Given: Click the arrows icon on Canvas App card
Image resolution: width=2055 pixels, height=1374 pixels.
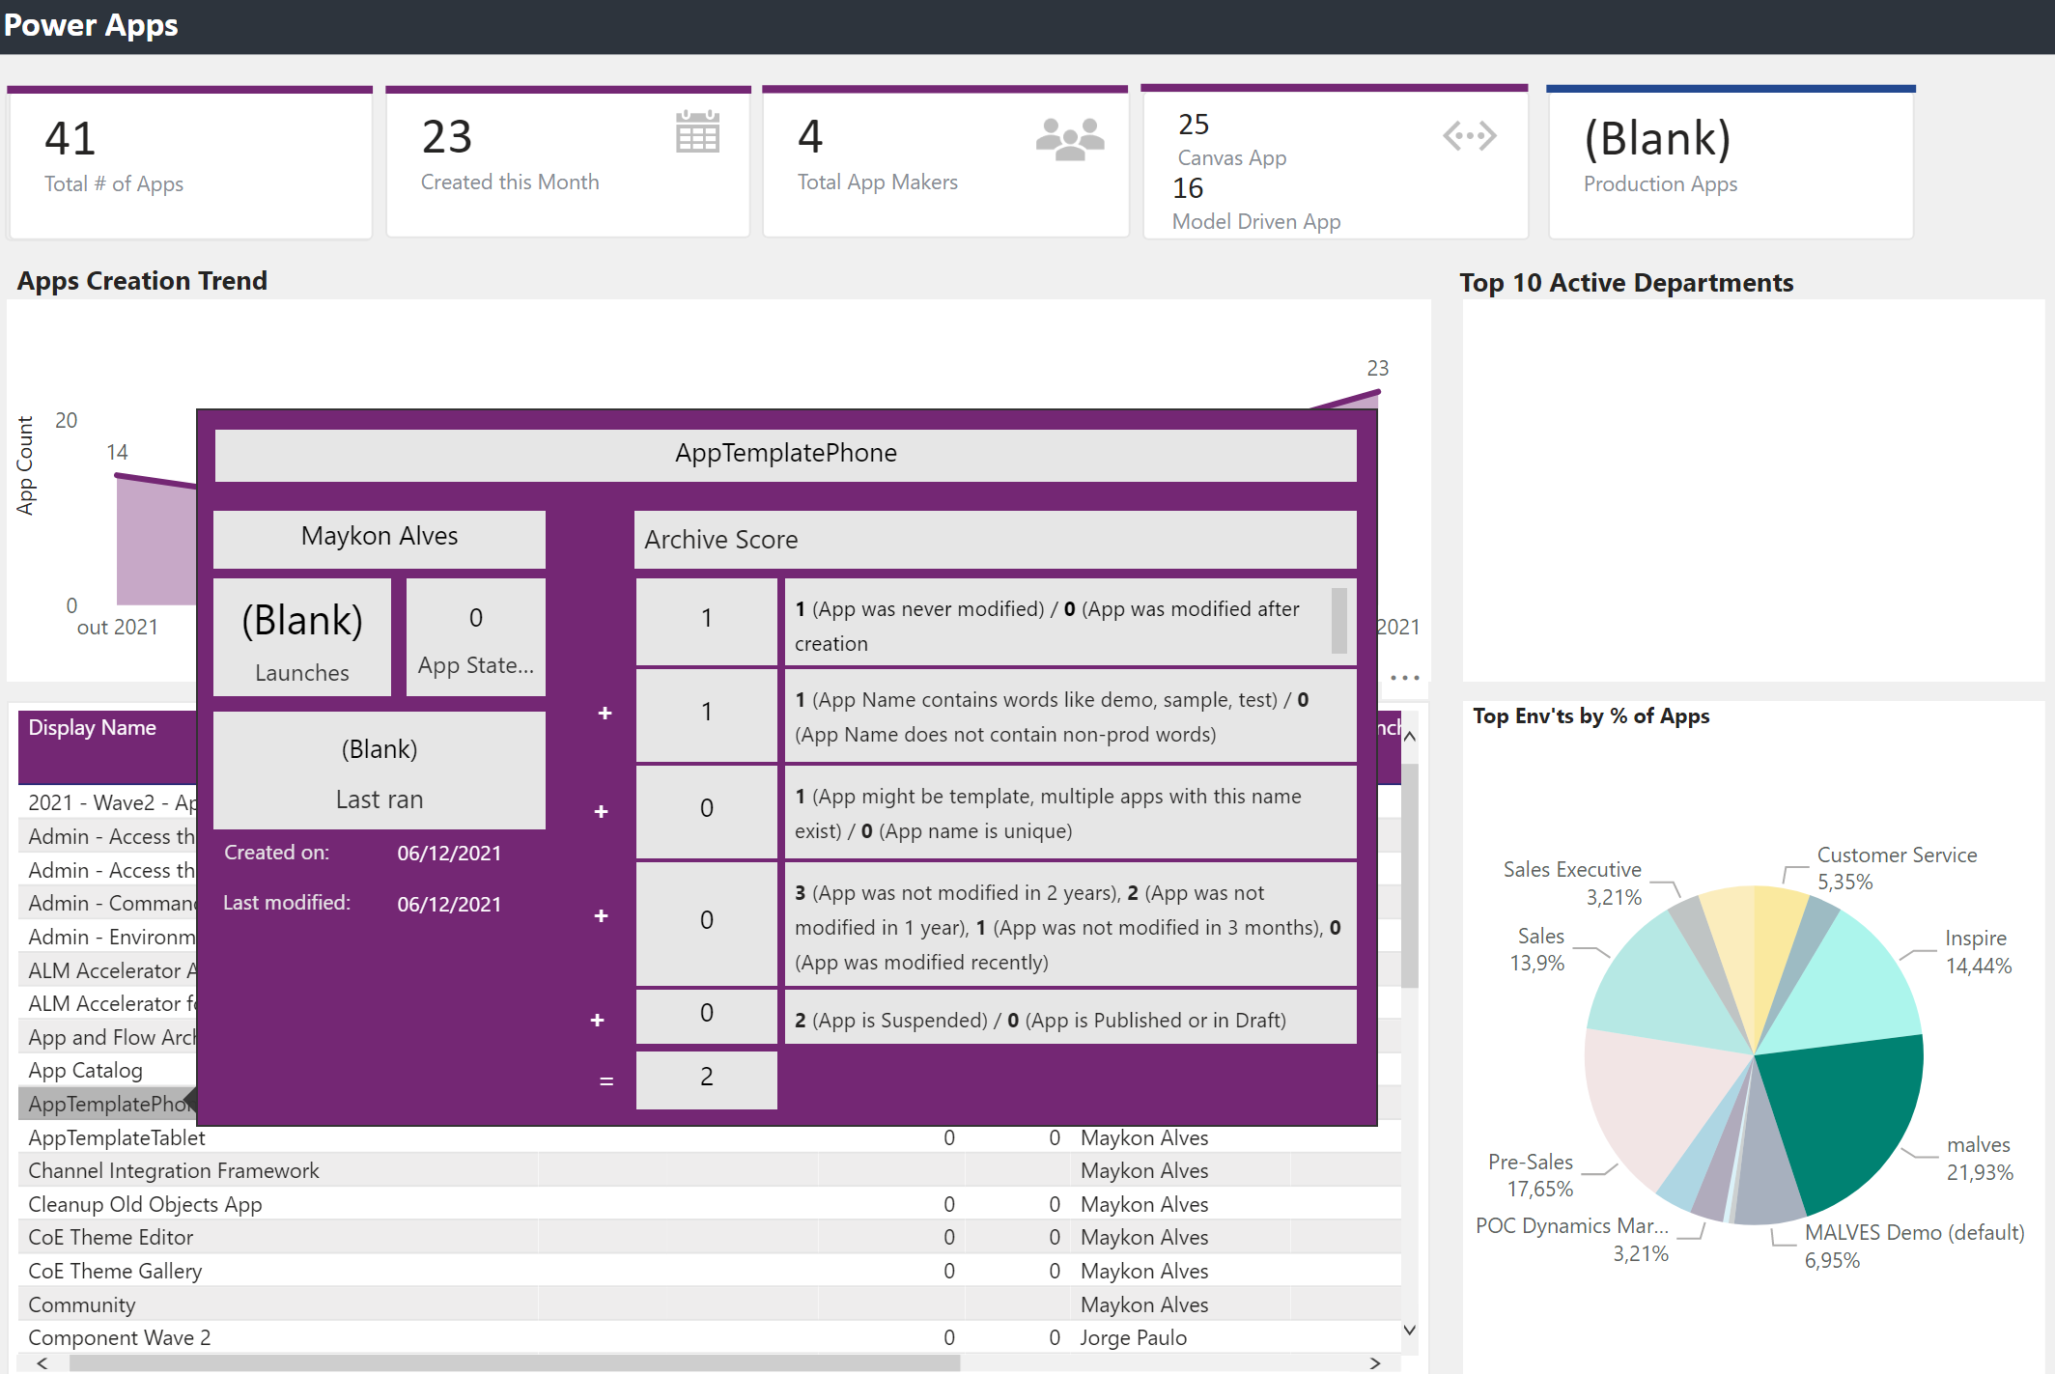Looking at the screenshot, I should (x=1469, y=136).
